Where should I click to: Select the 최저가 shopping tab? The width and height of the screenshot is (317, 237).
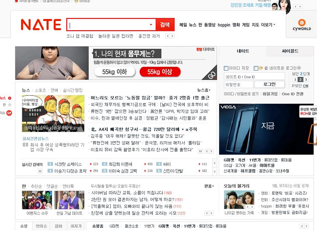click(x=76, y=226)
